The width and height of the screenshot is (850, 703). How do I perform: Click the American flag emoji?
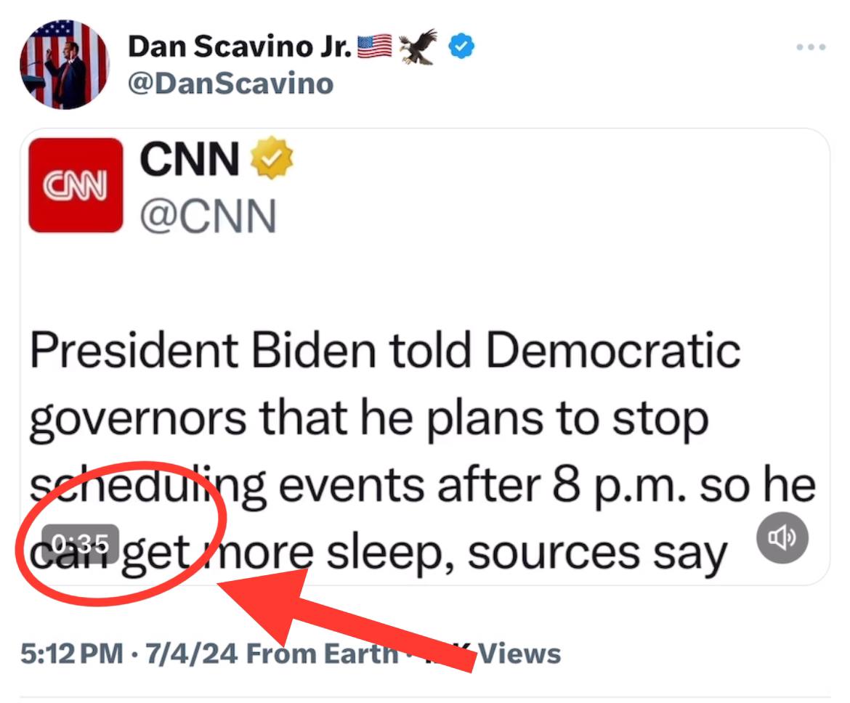coord(375,47)
